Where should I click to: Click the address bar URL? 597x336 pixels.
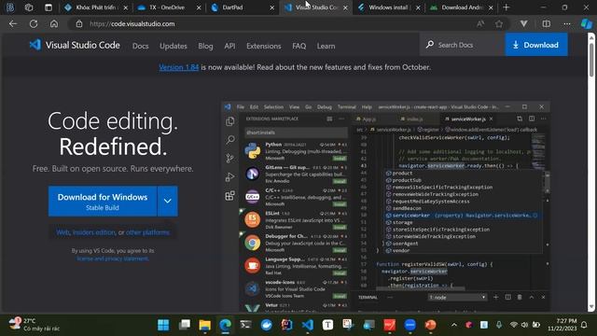(x=132, y=23)
